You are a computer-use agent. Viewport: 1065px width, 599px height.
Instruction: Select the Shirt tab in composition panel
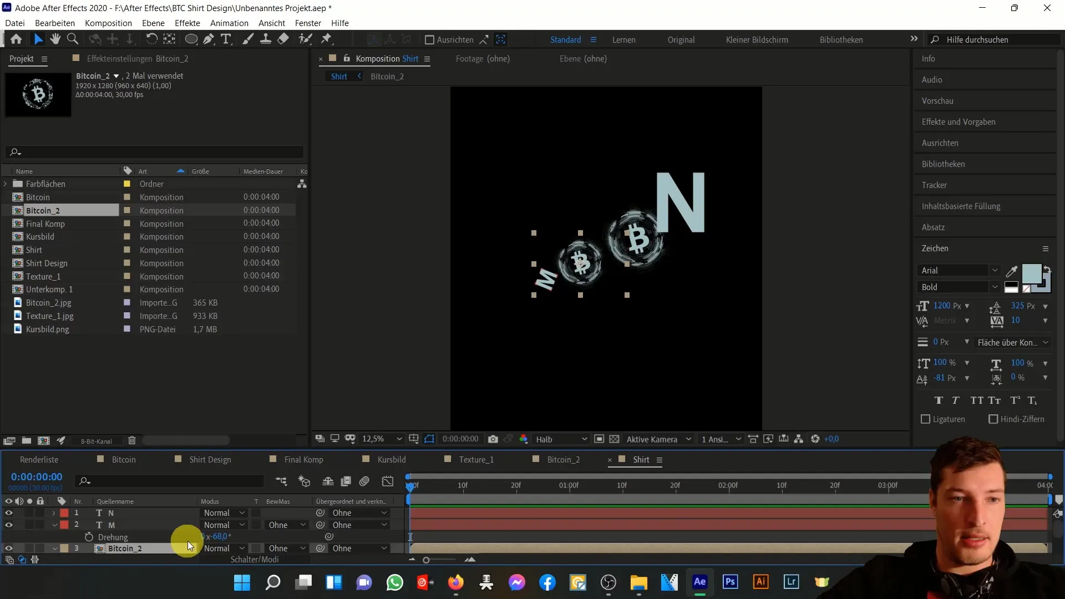pos(339,76)
